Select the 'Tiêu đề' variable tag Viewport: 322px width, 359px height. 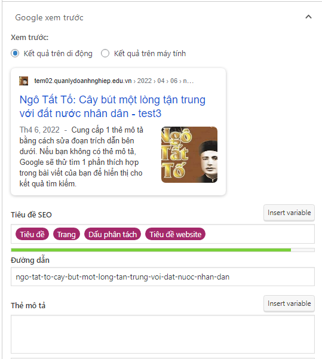(32, 234)
